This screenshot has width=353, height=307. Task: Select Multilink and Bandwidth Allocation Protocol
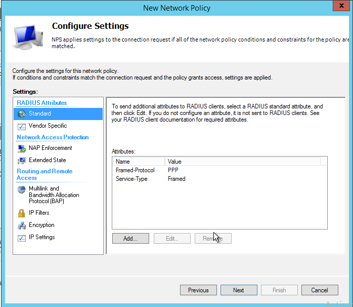pos(54,195)
